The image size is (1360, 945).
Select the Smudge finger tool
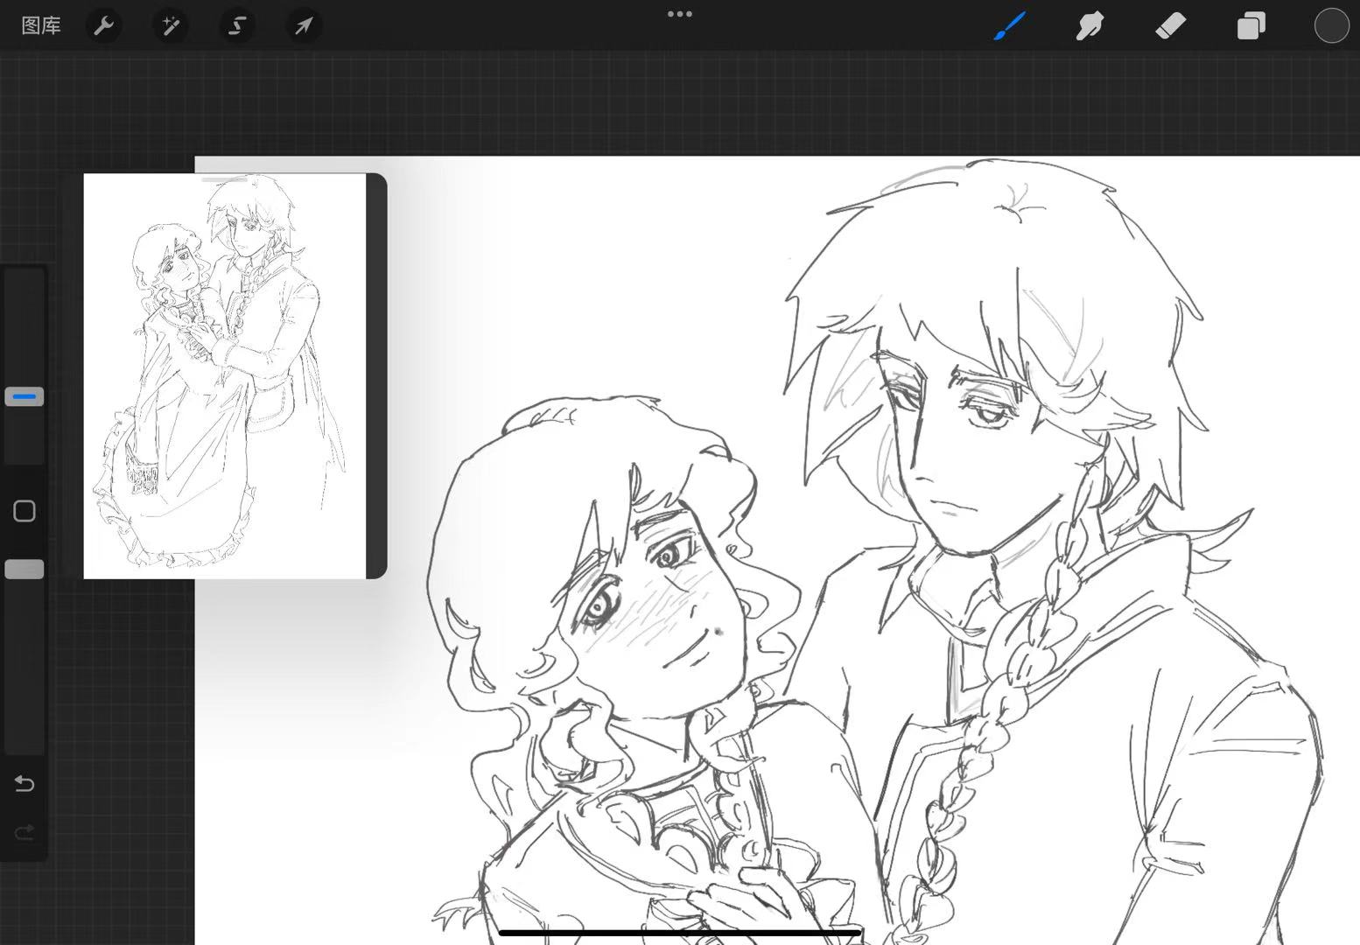pyautogui.click(x=1090, y=26)
